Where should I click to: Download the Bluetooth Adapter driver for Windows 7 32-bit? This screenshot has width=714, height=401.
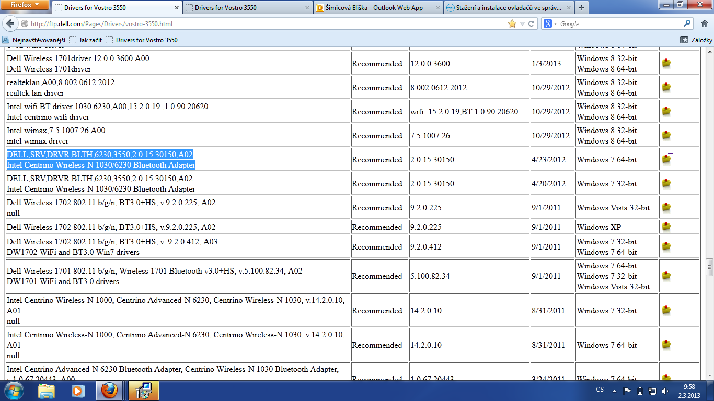click(666, 183)
